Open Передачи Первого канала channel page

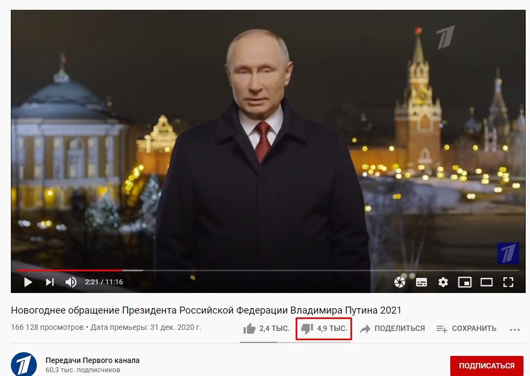coord(92,360)
